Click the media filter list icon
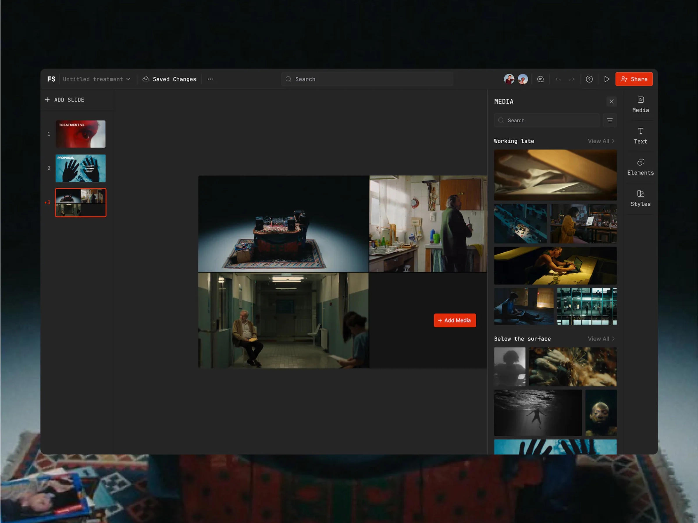 (610, 120)
